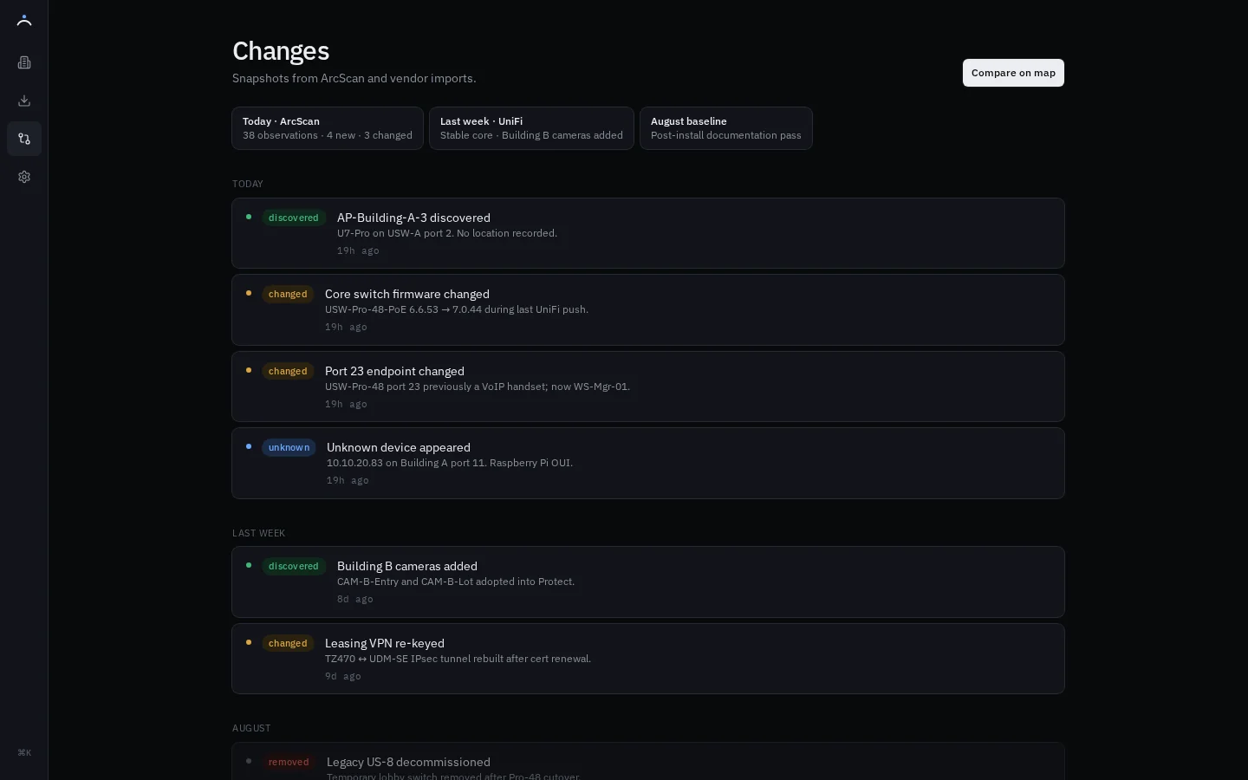Screen dimensions: 1248x780
Task: Click the 'Changes' page title
Action: [x=281, y=51]
